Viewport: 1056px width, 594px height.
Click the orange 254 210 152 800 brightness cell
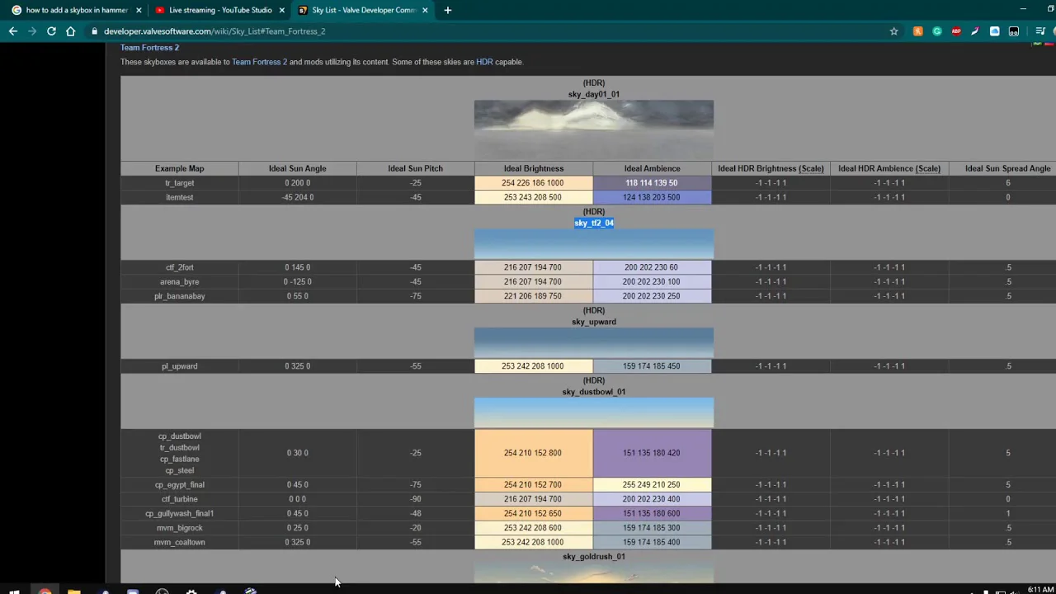(533, 453)
